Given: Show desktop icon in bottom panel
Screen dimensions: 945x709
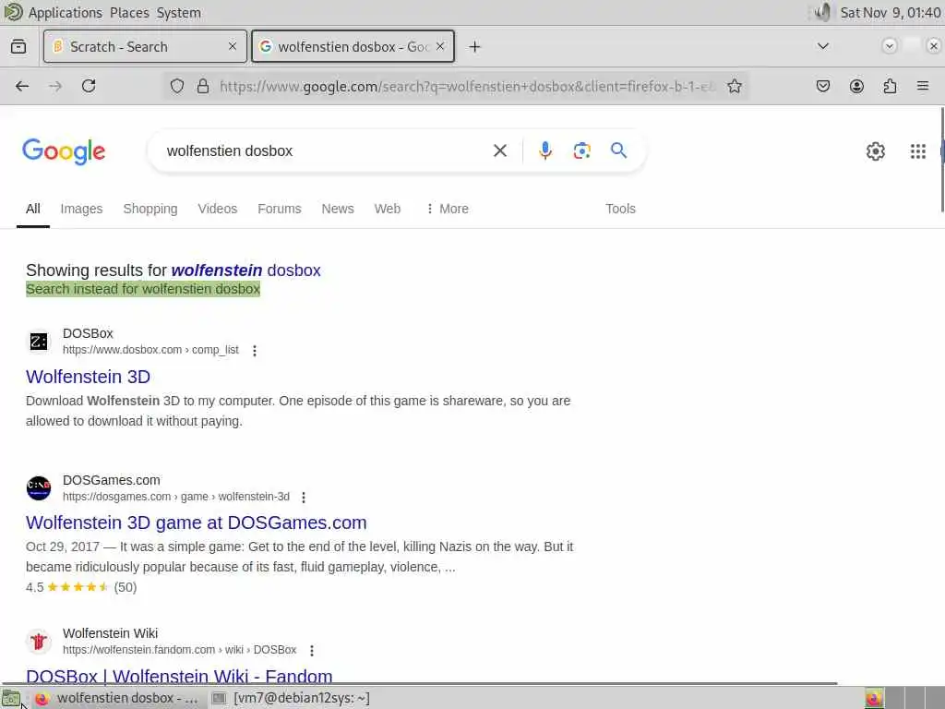Looking at the screenshot, I should [x=11, y=699].
